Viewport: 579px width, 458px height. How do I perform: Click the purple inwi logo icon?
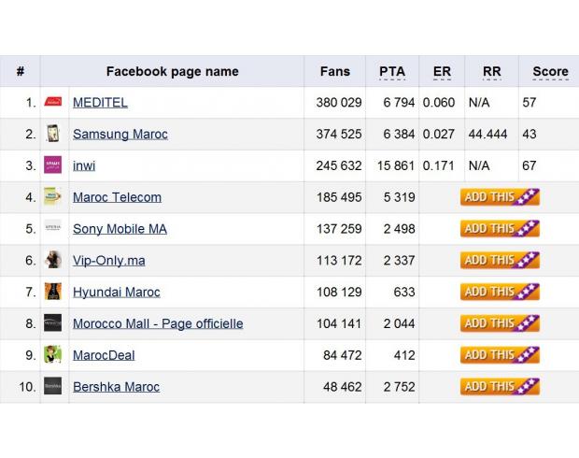[53, 165]
